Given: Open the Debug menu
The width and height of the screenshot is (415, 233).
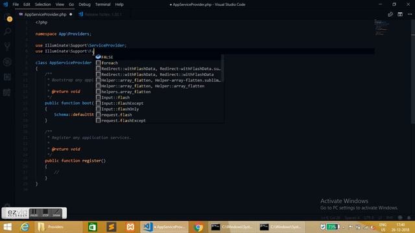Looking at the screenshot, I should (x=84, y=5).
